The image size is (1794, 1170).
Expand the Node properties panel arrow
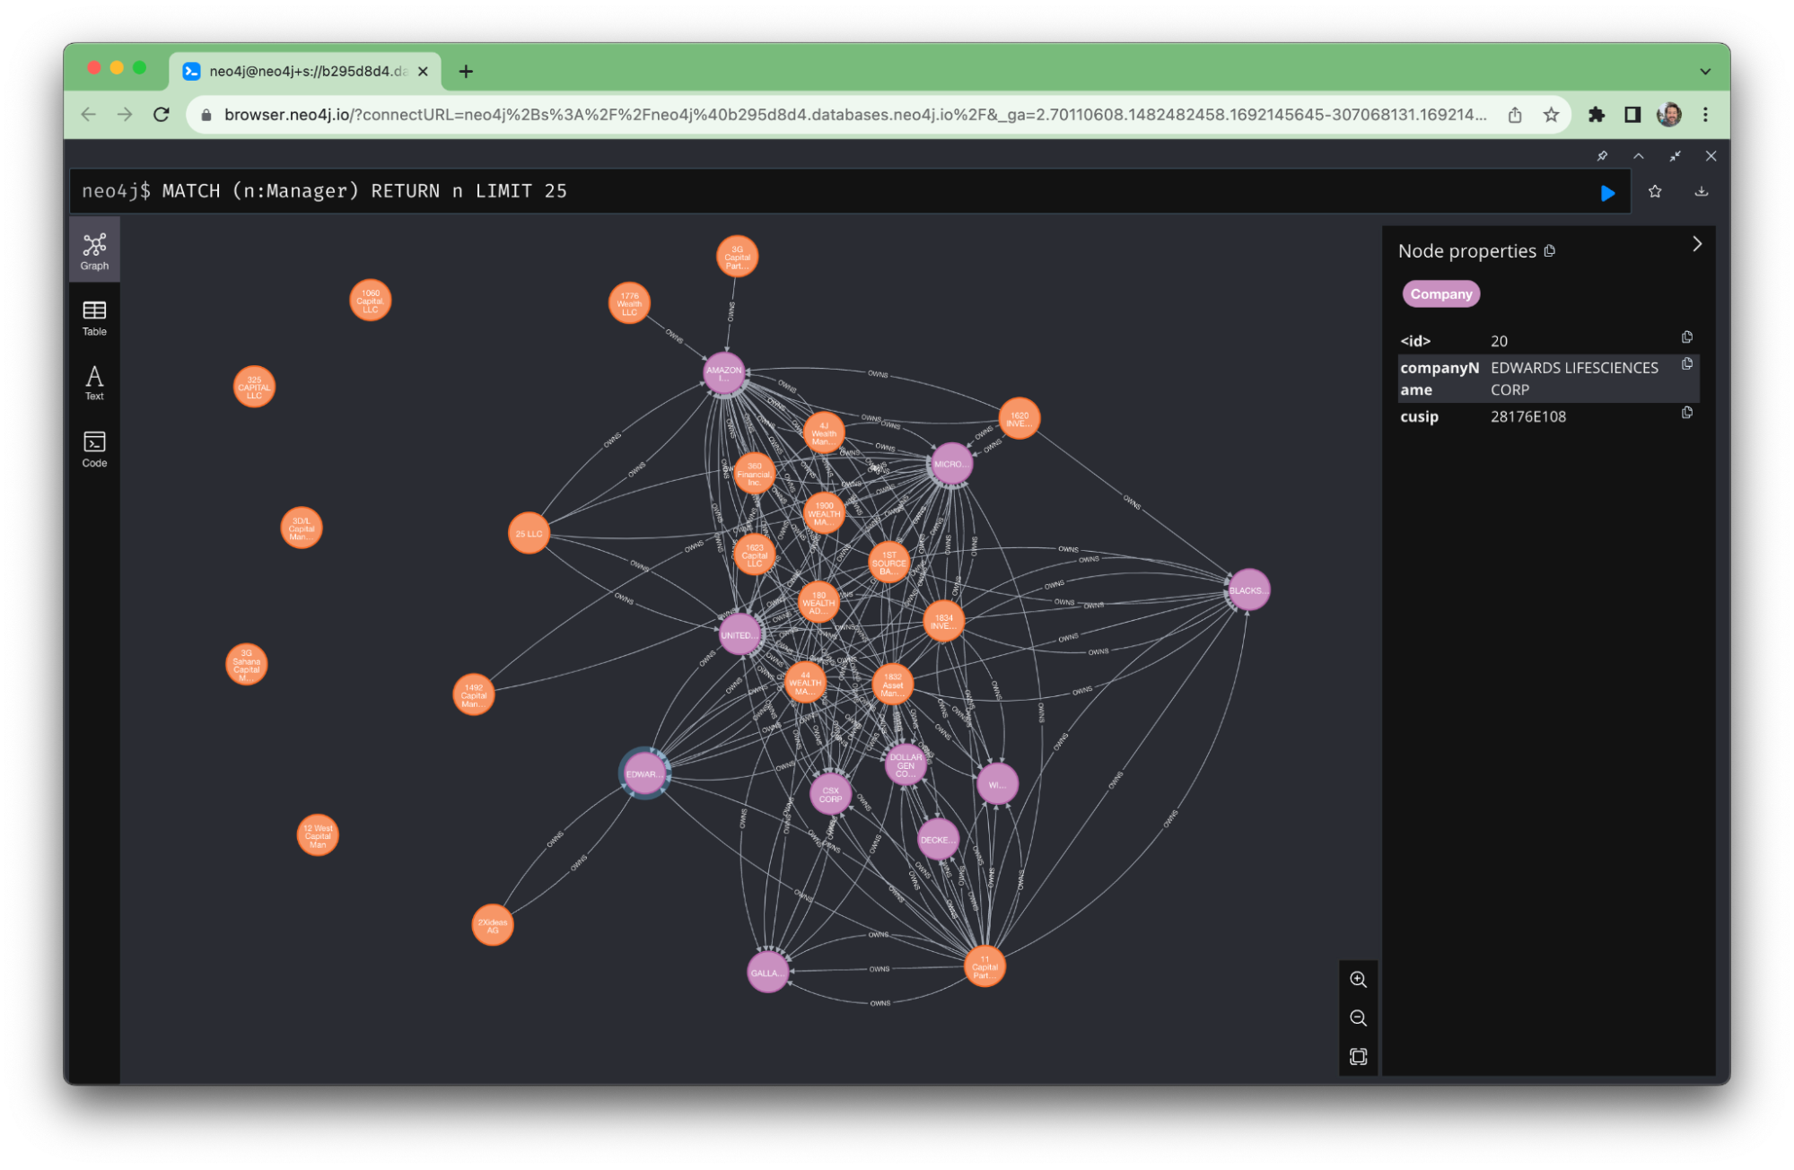point(1694,244)
